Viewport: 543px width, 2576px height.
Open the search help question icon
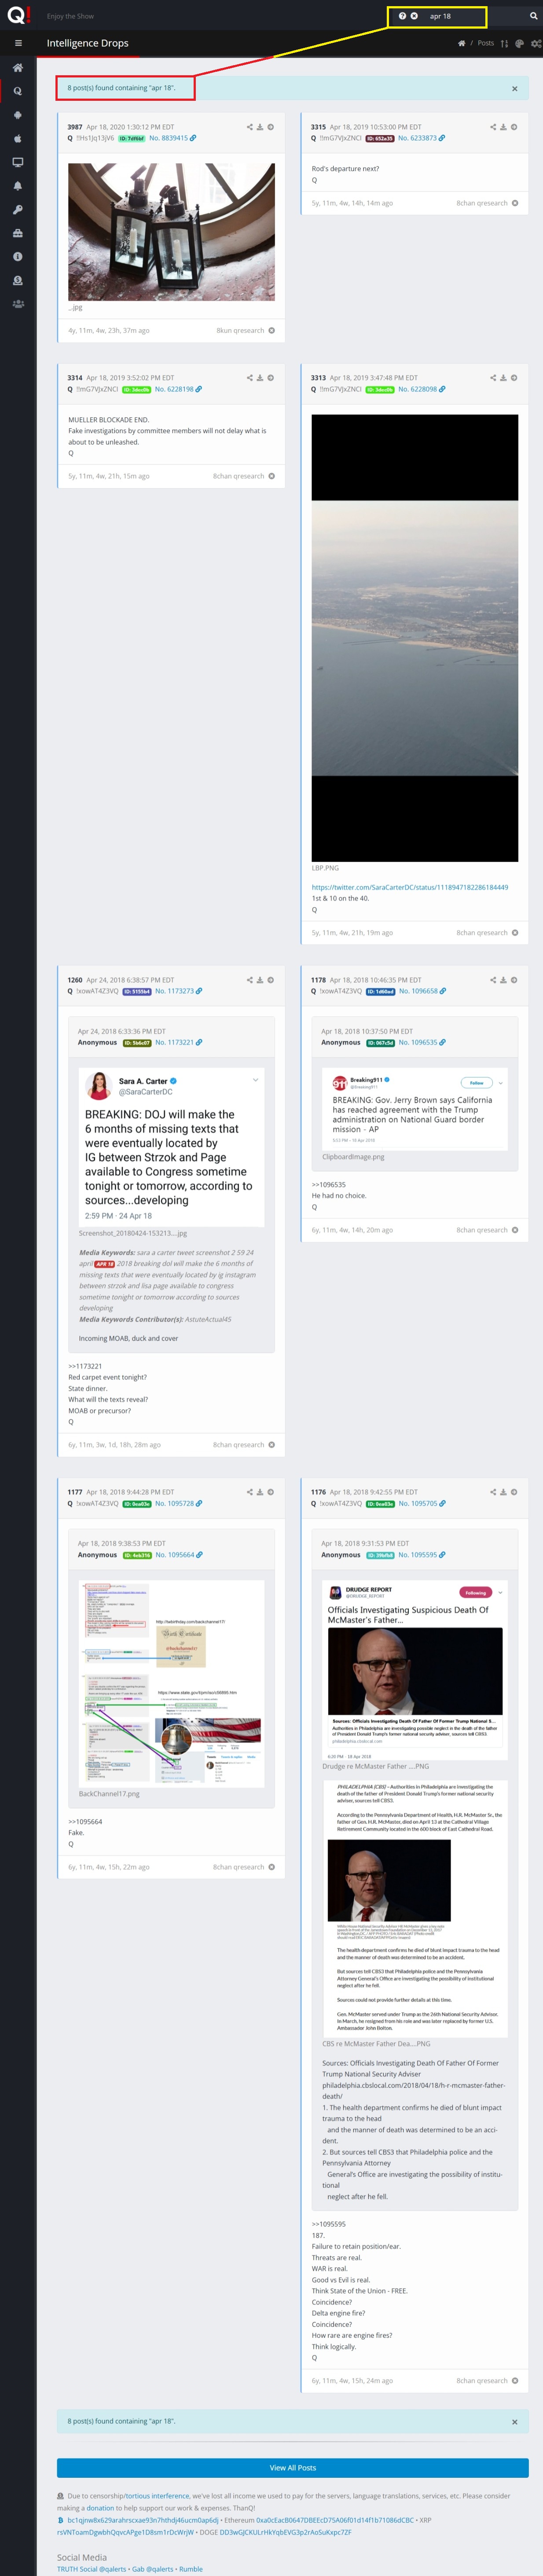402,16
